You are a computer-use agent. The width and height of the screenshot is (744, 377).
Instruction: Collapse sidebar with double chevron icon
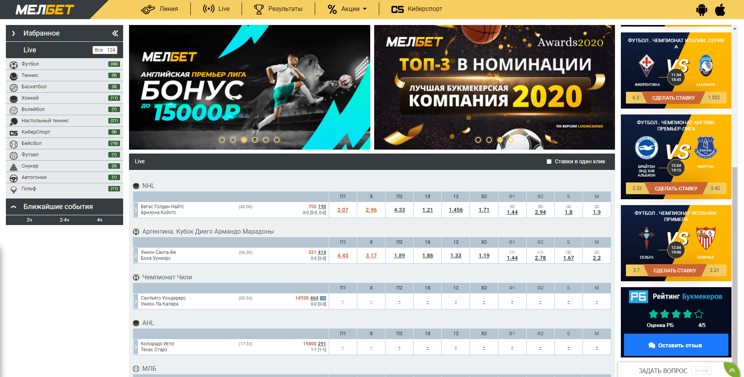(115, 33)
